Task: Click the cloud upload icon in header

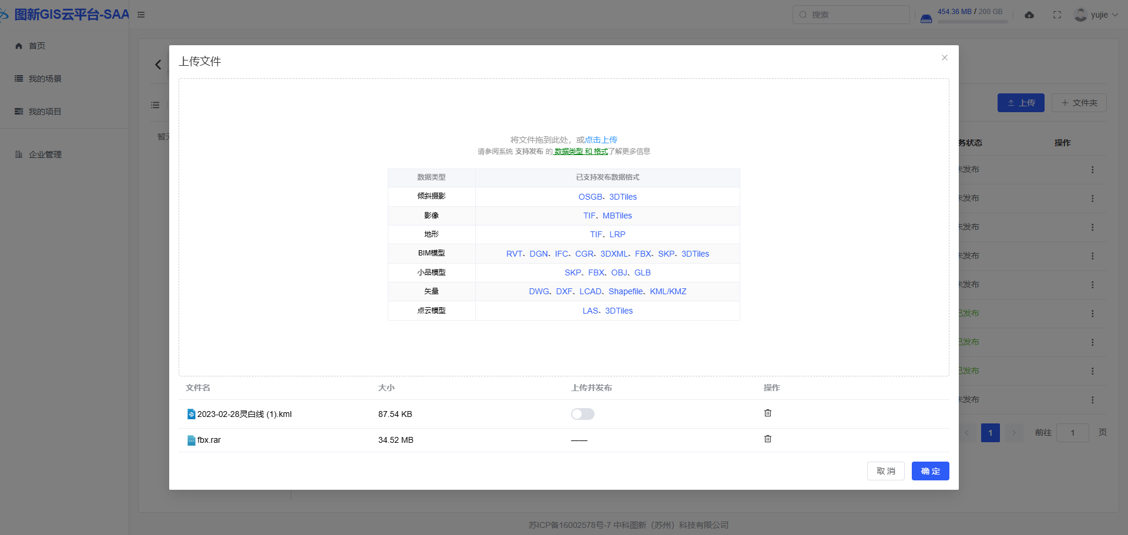Action: (1029, 15)
